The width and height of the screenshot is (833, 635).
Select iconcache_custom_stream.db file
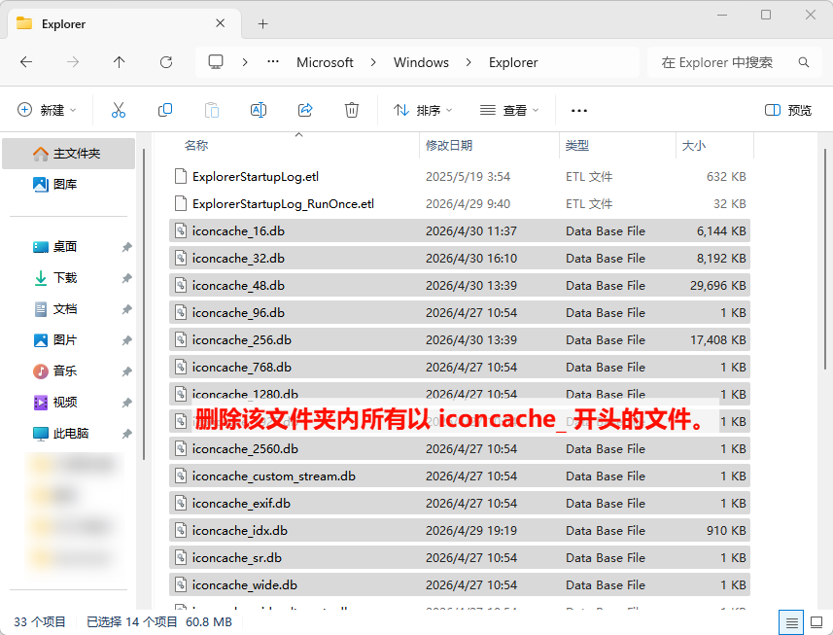(460, 476)
